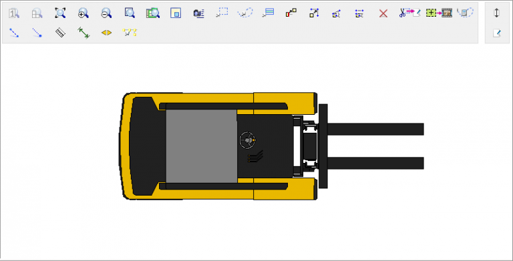Click the upper fork of the forklift
513x261 pixels.
pyautogui.click(x=375, y=129)
